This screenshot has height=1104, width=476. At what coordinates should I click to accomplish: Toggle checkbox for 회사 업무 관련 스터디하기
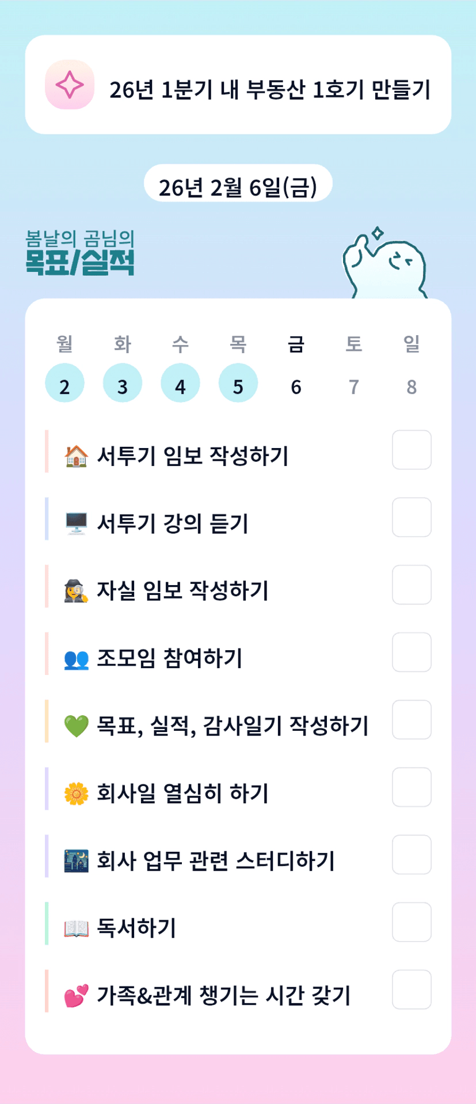pyautogui.click(x=412, y=855)
